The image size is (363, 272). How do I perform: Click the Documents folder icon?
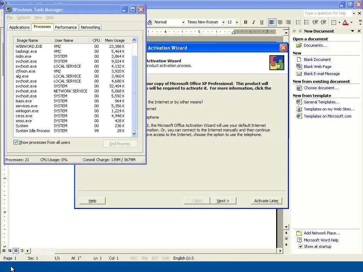(x=299, y=45)
